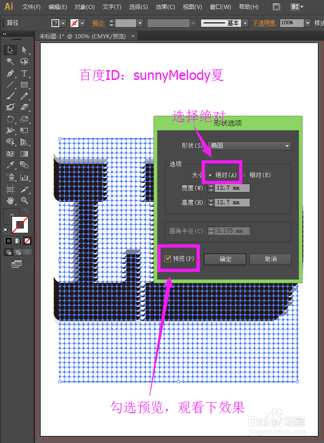Select the Pencil tool

pos(24,96)
